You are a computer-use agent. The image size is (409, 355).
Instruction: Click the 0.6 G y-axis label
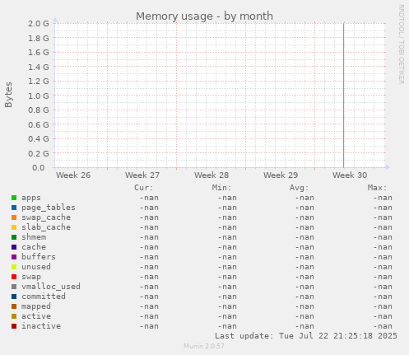(39, 124)
